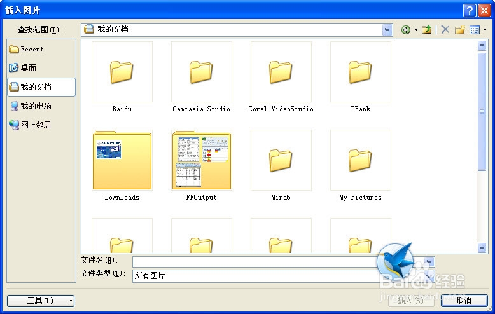Select the DBank folder icon
The image size is (495, 314).
coord(361,72)
